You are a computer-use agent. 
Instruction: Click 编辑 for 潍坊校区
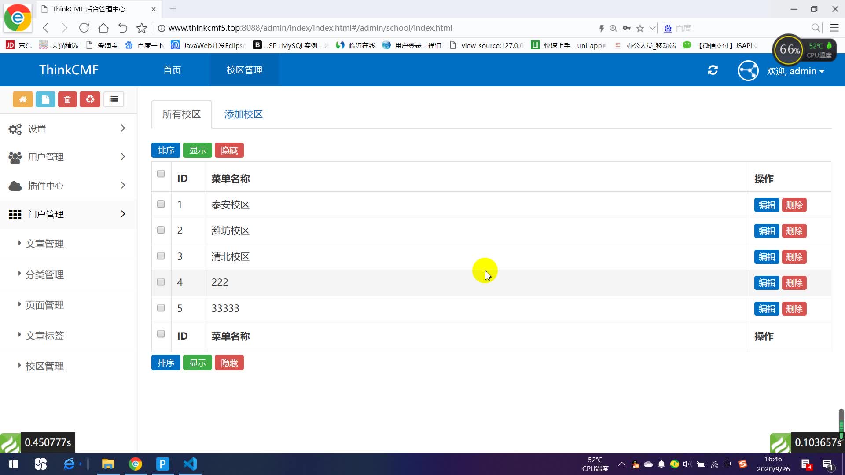[x=766, y=230]
